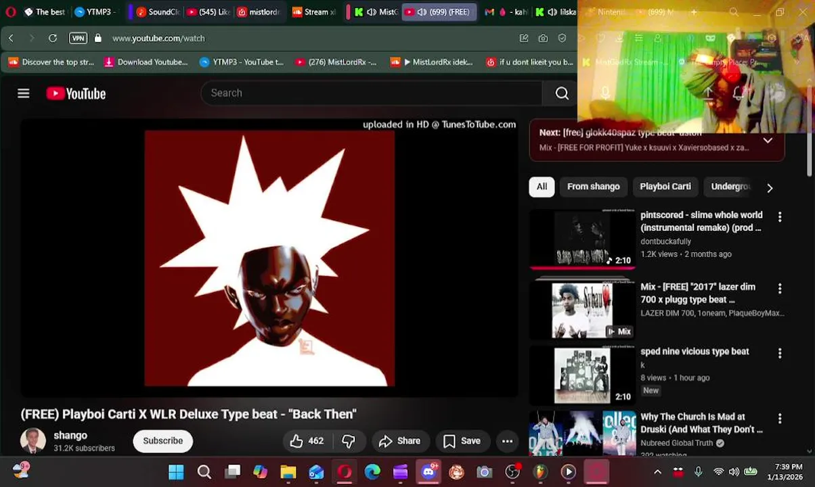815x487 pixels.
Task: Select the Playboi Carti filter chip
Action: (665, 187)
